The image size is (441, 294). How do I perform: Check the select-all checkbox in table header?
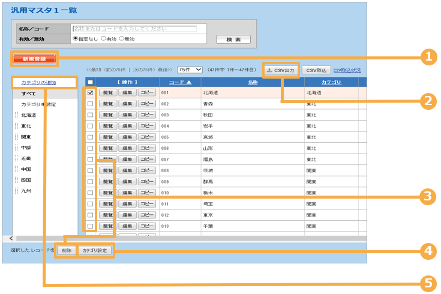(x=90, y=82)
